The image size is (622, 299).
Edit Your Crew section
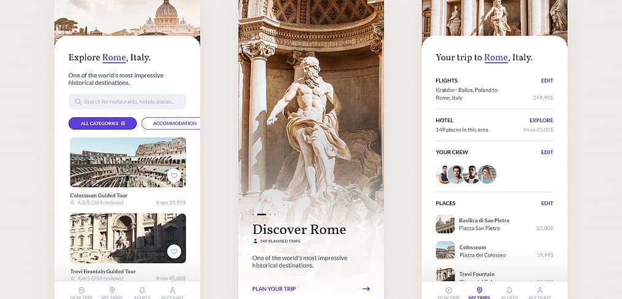click(x=547, y=152)
